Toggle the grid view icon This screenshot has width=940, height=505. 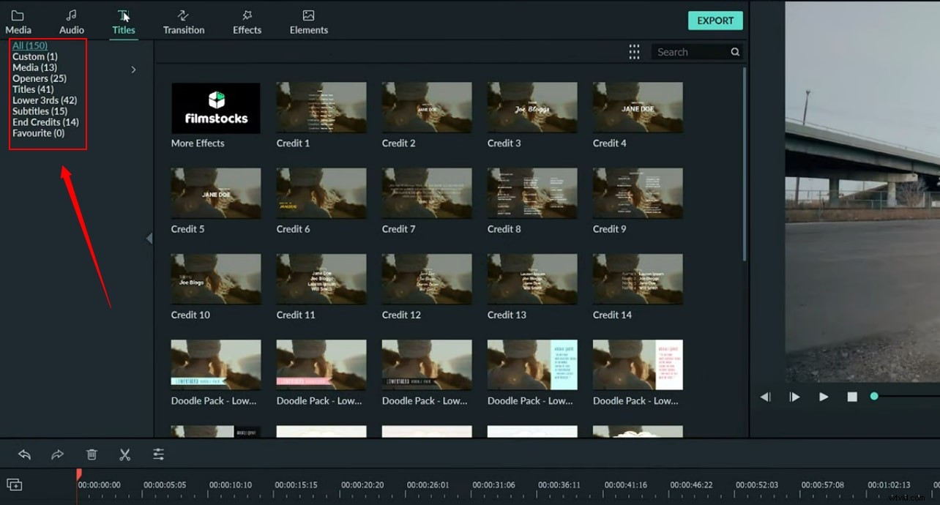634,52
